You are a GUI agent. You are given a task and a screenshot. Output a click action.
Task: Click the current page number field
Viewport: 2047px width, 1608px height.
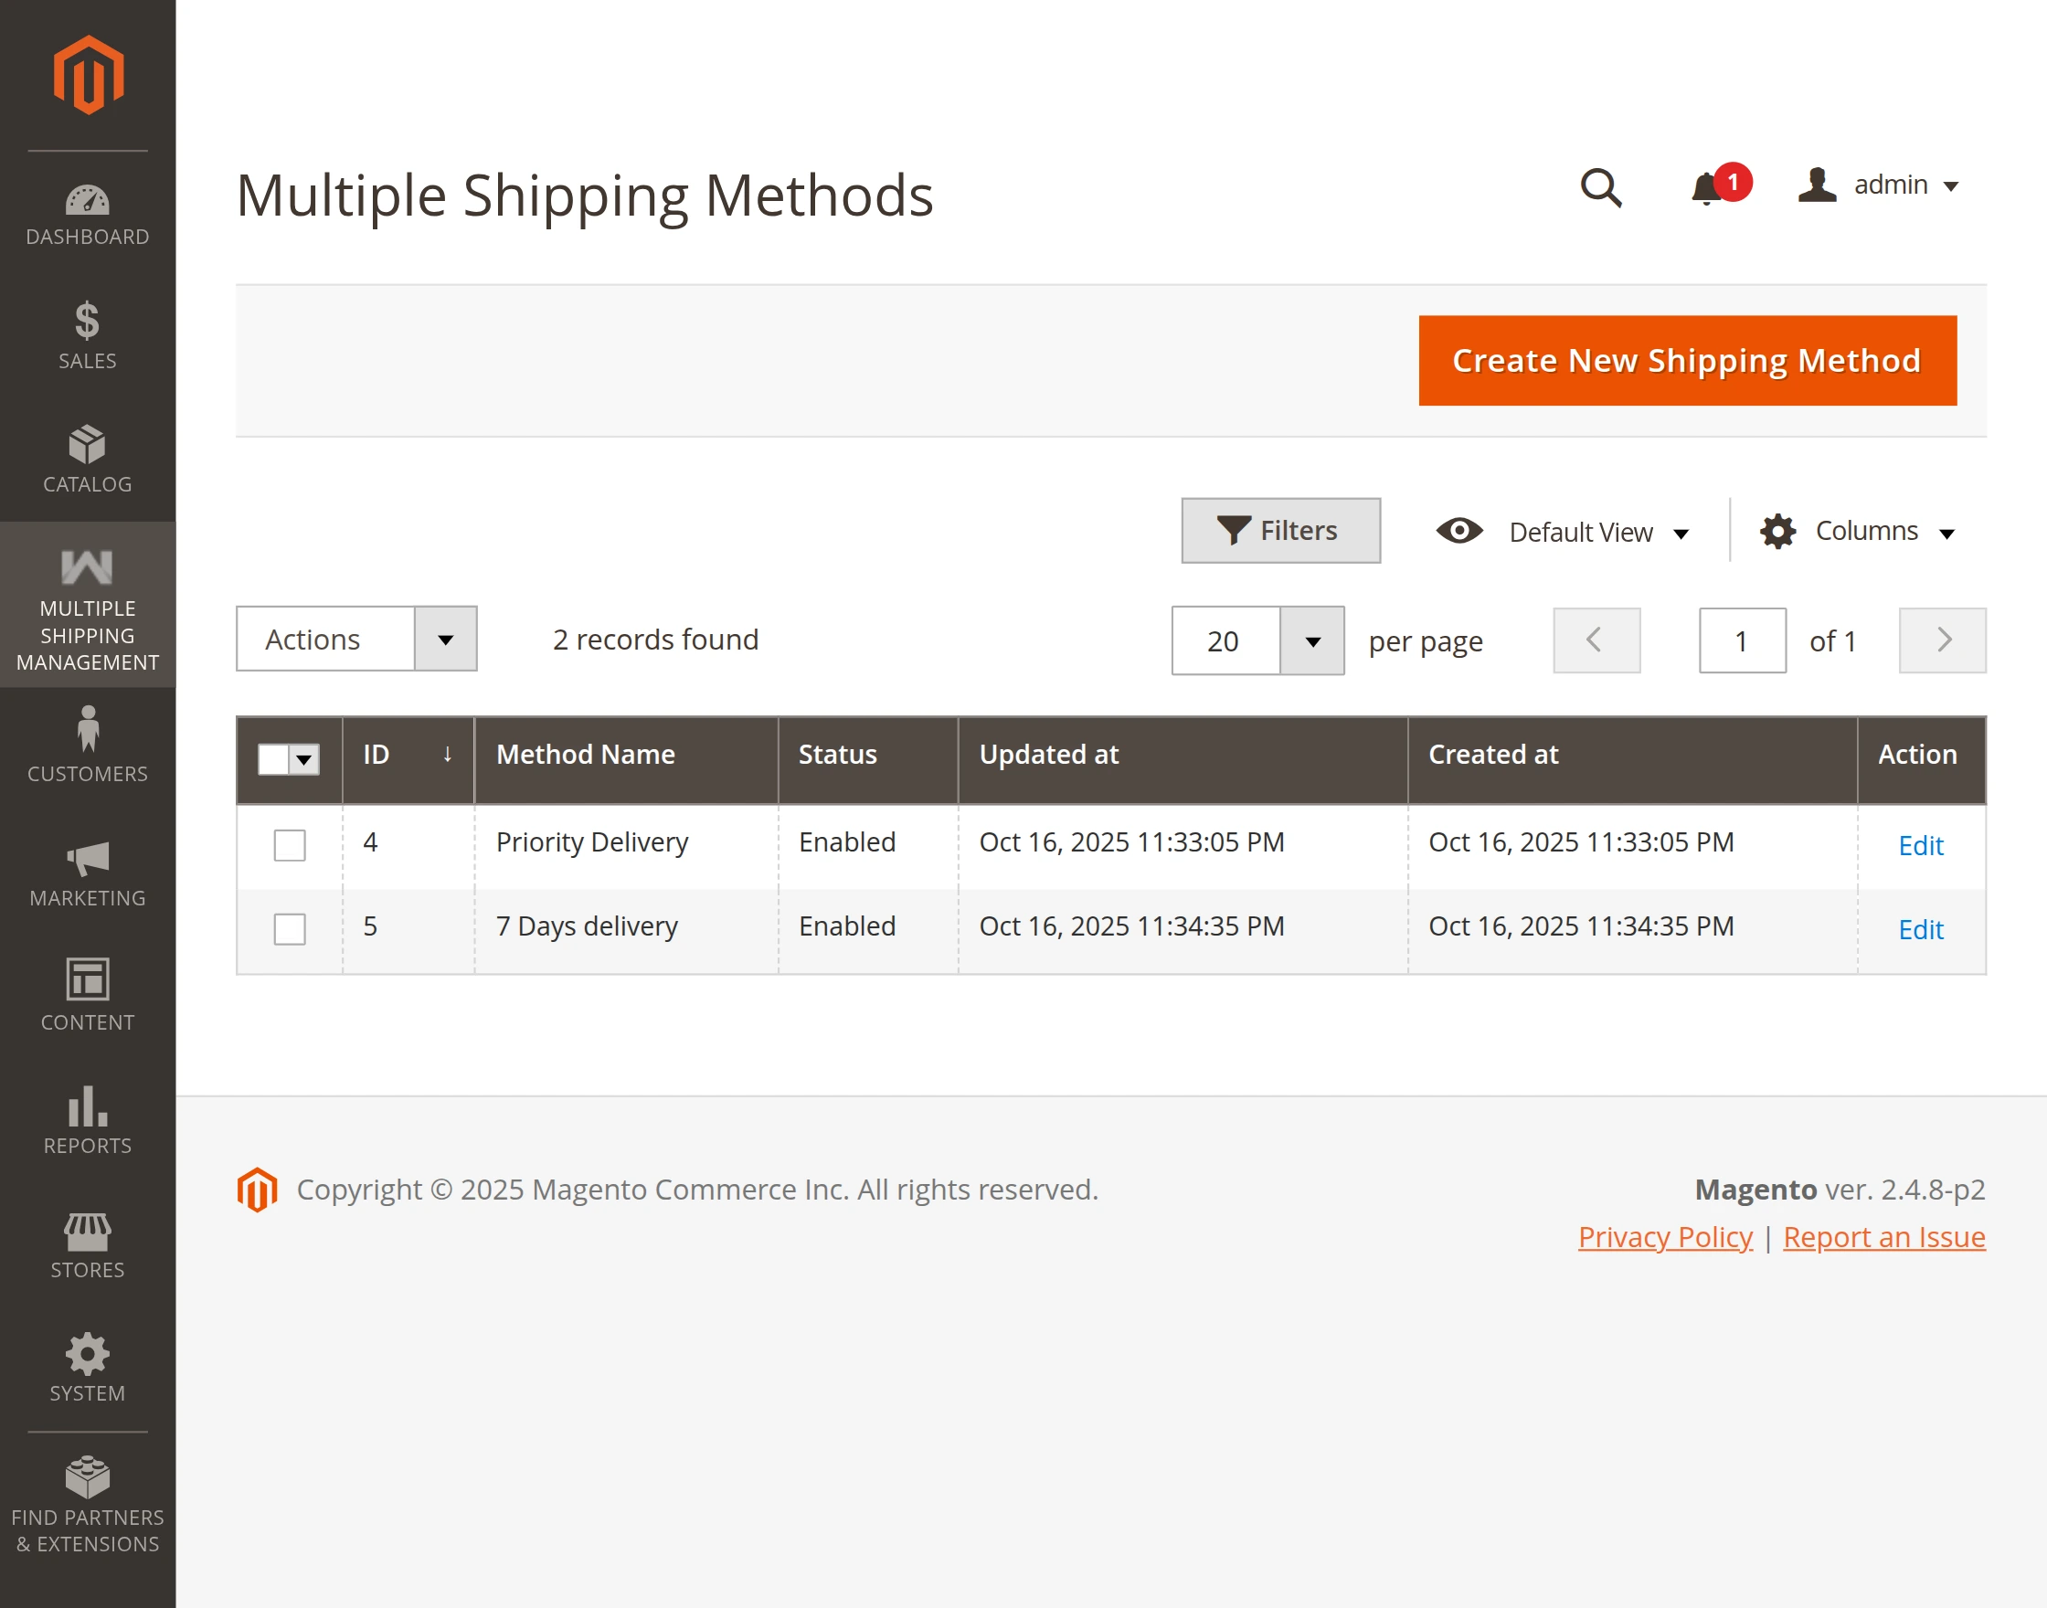[x=1741, y=641]
